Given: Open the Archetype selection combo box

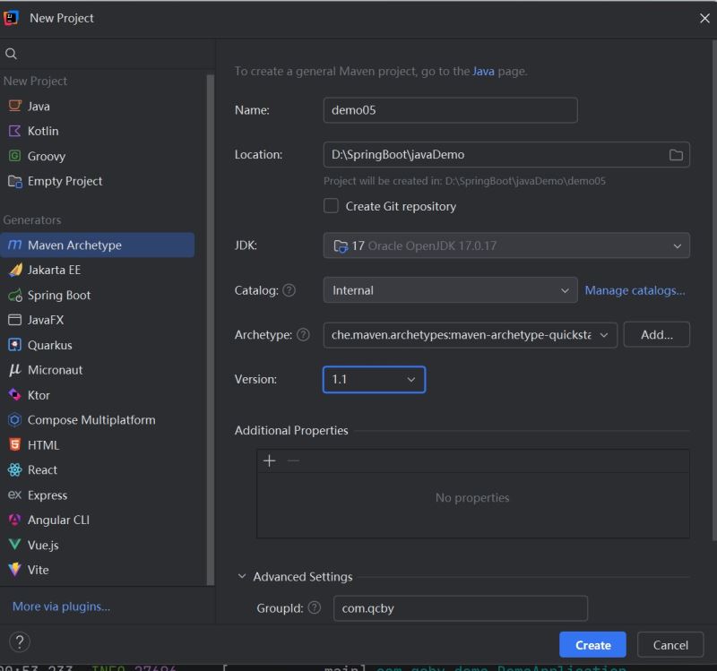Looking at the screenshot, I should (470, 335).
